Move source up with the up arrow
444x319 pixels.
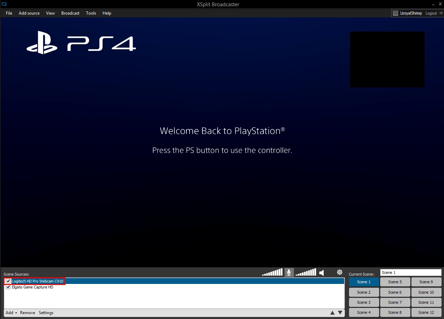(332, 313)
